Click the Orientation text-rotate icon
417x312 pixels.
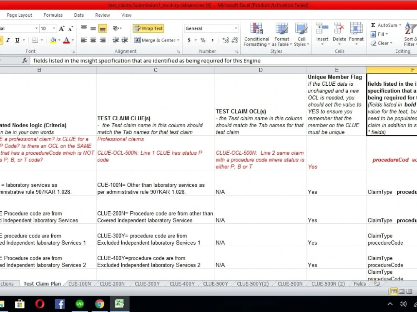[x=117, y=28]
